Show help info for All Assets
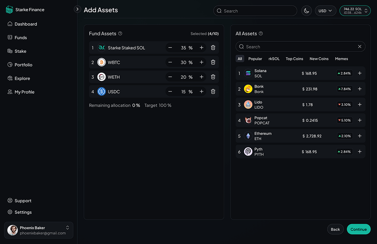377x244 pixels. 260,34
